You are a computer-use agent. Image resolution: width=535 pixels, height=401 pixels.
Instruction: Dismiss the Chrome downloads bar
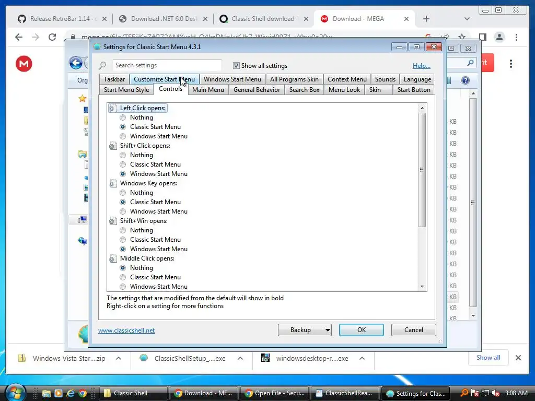518,358
